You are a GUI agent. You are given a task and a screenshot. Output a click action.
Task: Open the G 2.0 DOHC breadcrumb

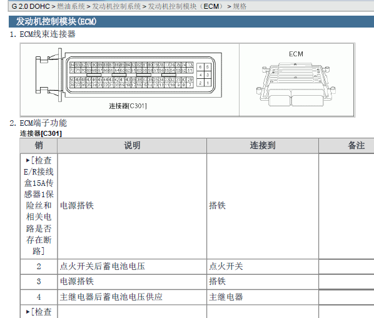31,6
